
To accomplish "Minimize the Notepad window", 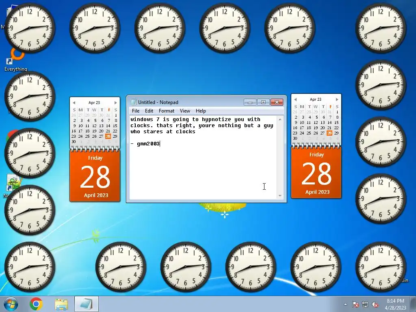I will pyautogui.click(x=250, y=102).
